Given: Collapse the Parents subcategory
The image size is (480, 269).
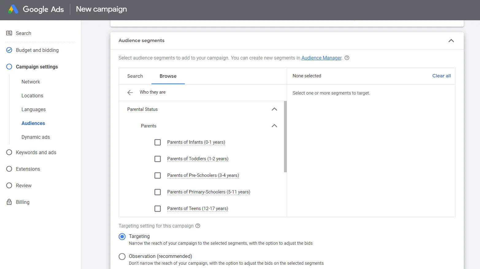Looking at the screenshot, I should (x=275, y=126).
